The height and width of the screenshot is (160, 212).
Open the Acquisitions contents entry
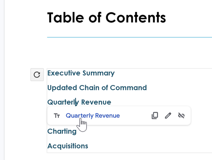[x=68, y=146]
